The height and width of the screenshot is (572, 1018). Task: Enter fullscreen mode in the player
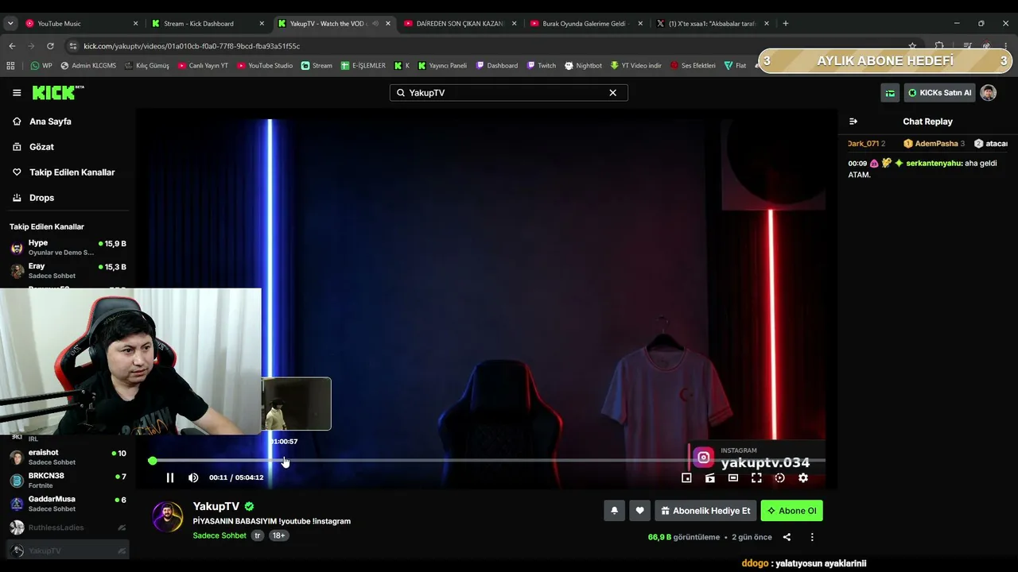pyautogui.click(x=756, y=477)
